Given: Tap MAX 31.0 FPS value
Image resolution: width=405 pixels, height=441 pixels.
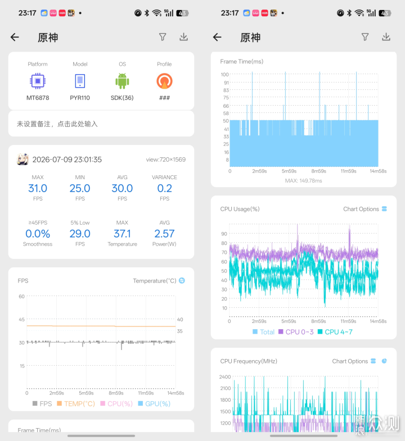Looking at the screenshot, I should pyautogui.click(x=38, y=188).
